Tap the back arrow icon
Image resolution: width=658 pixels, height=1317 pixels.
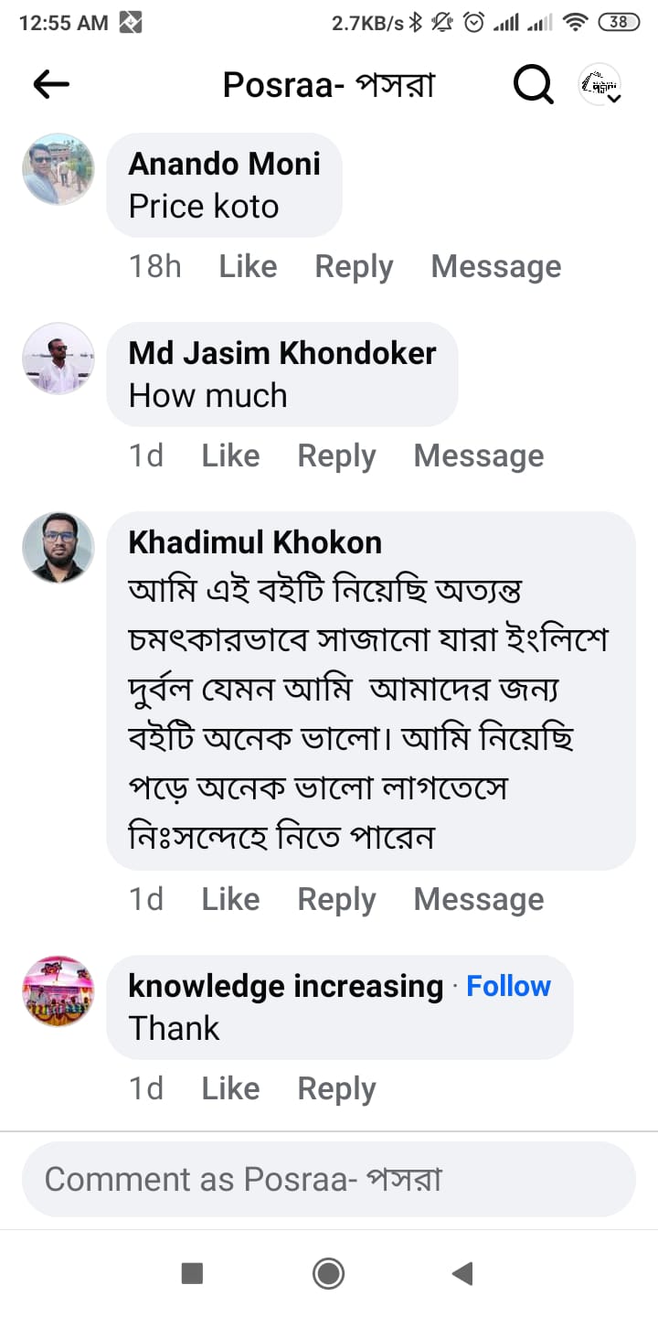tap(51, 85)
